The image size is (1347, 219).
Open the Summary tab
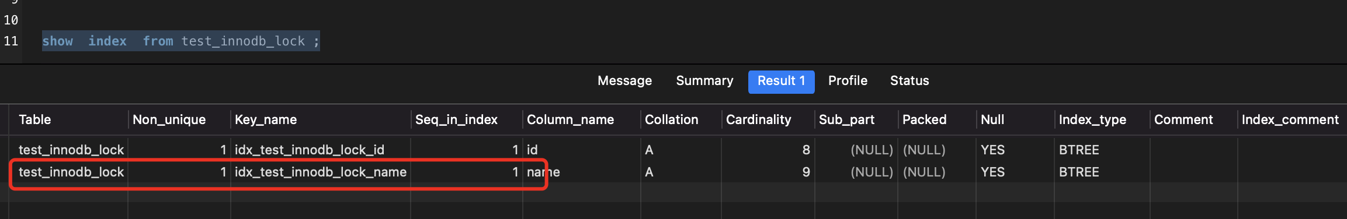[x=704, y=81]
